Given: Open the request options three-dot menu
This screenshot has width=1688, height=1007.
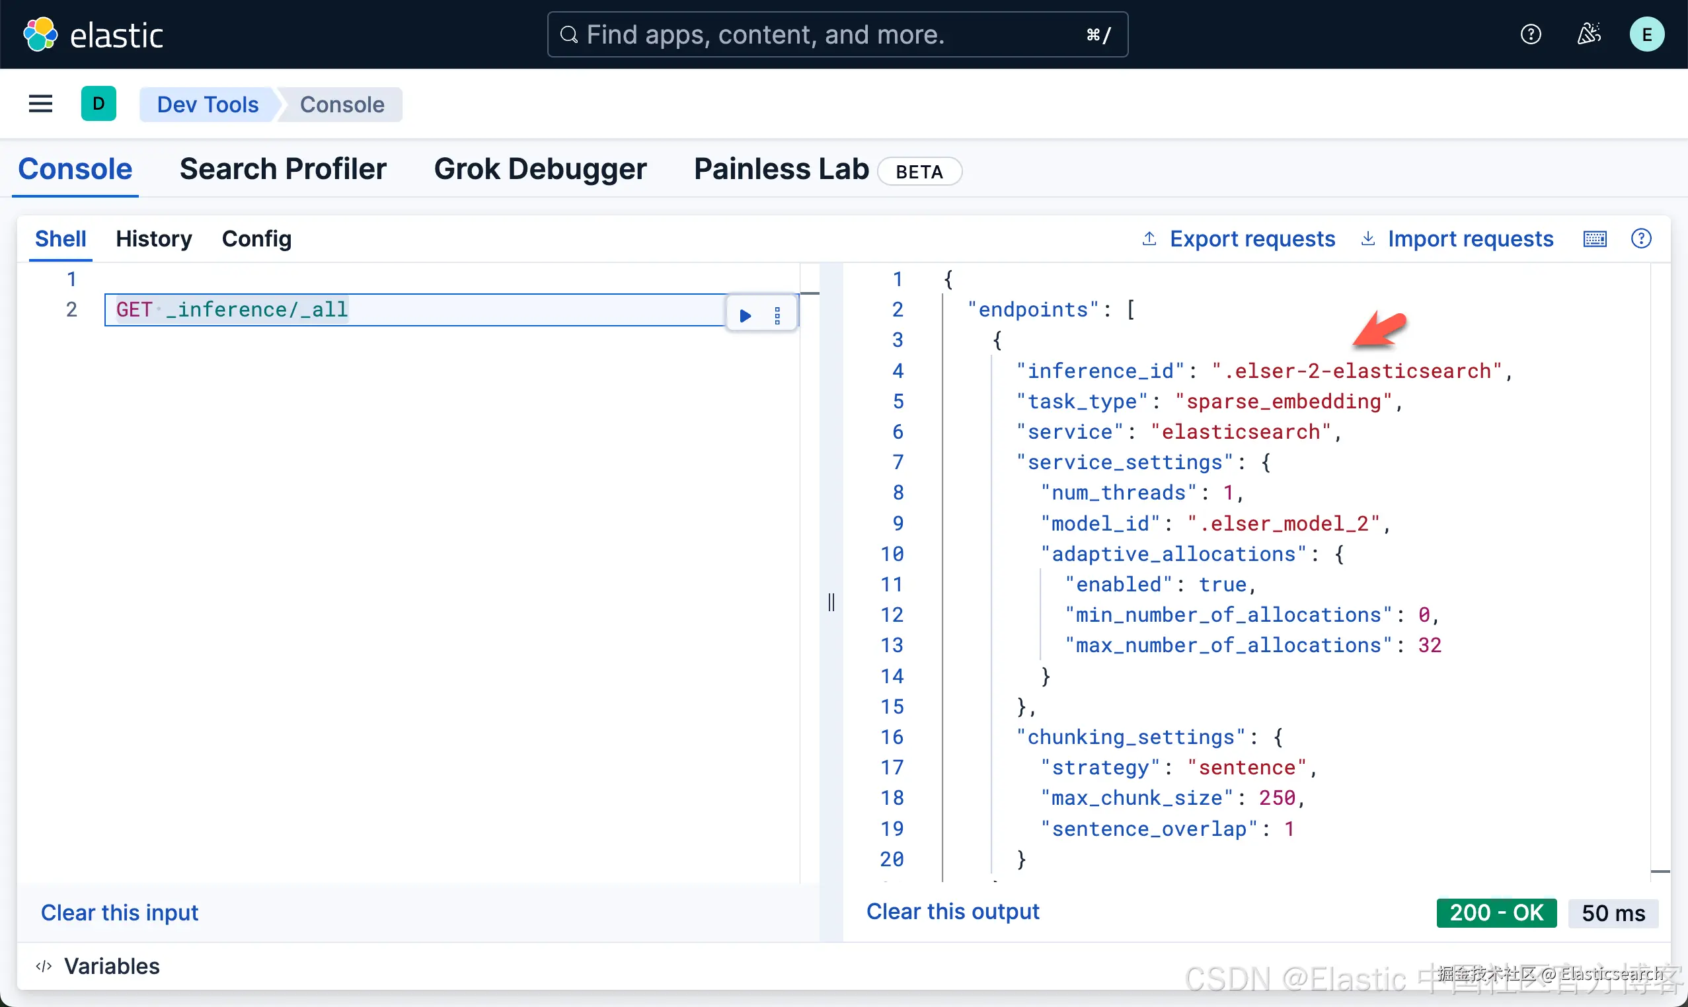Looking at the screenshot, I should click(777, 316).
